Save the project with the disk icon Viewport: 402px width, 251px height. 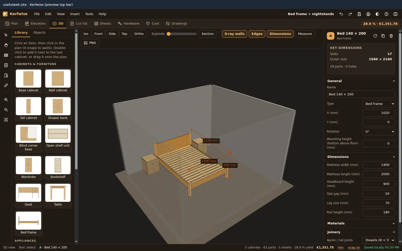coord(359,14)
